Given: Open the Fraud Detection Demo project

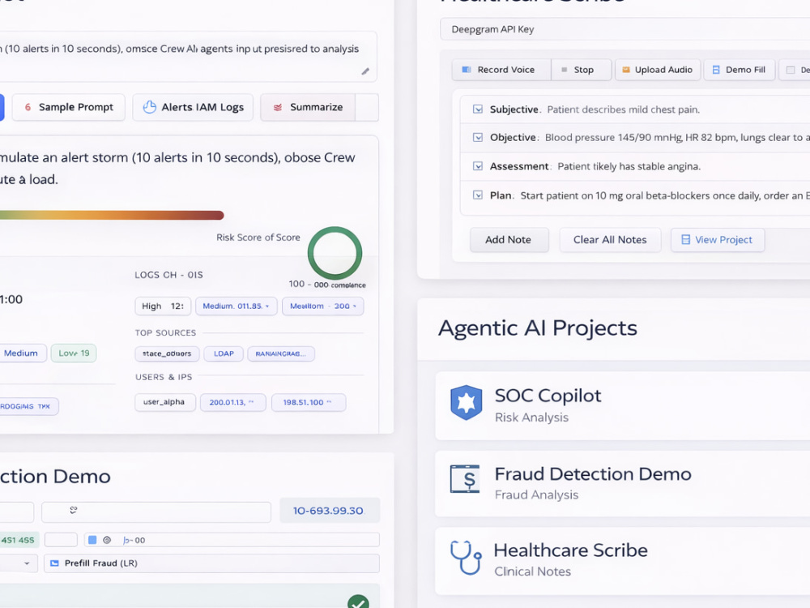Looking at the screenshot, I should coord(622,483).
